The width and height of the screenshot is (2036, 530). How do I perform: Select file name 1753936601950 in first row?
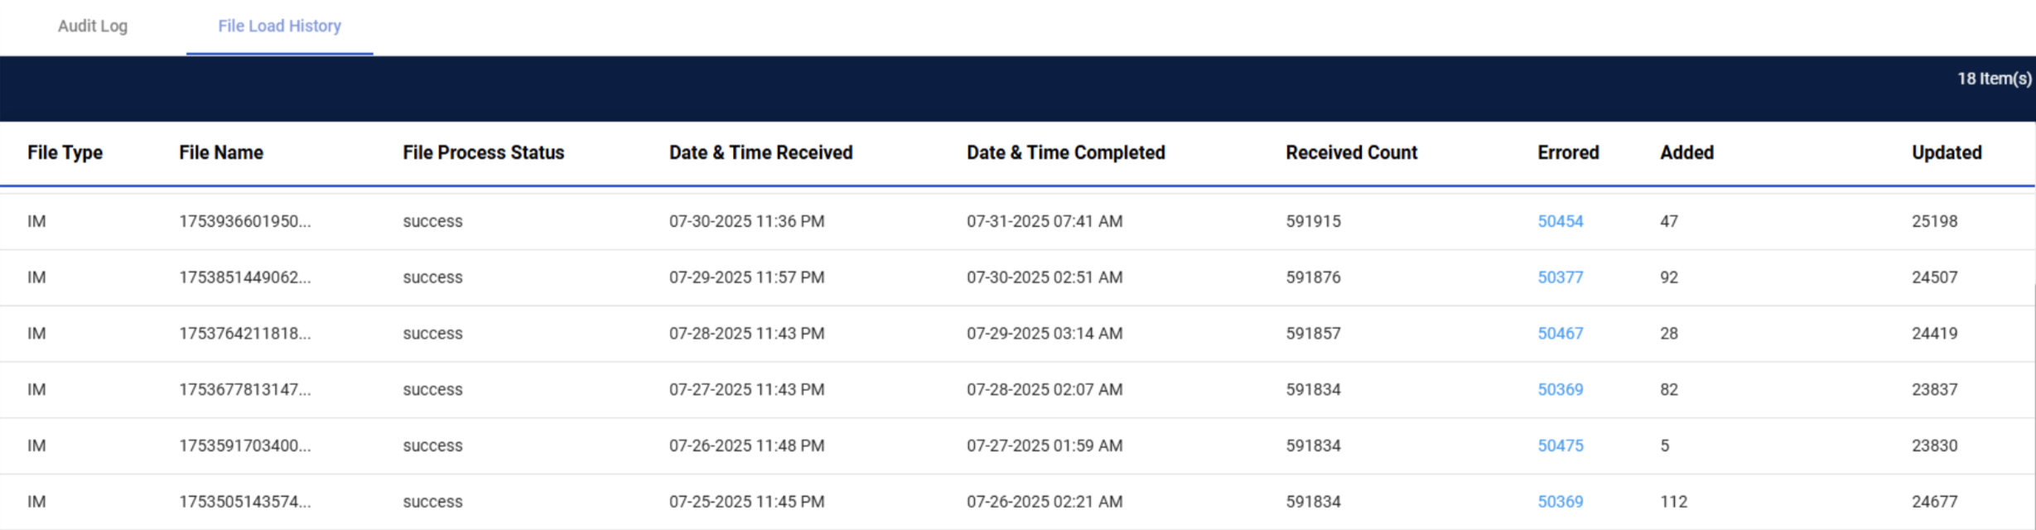[x=246, y=221]
